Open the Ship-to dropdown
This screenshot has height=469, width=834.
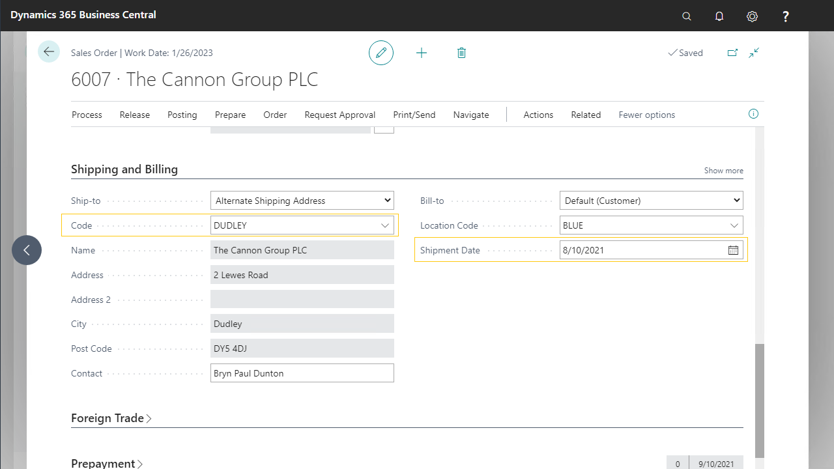302,201
